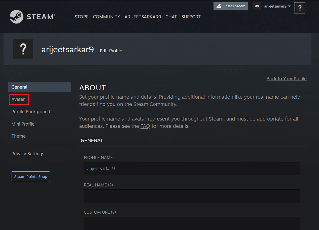Go to the CHAT page
The width and height of the screenshot is (319, 230).
click(x=171, y=17)
